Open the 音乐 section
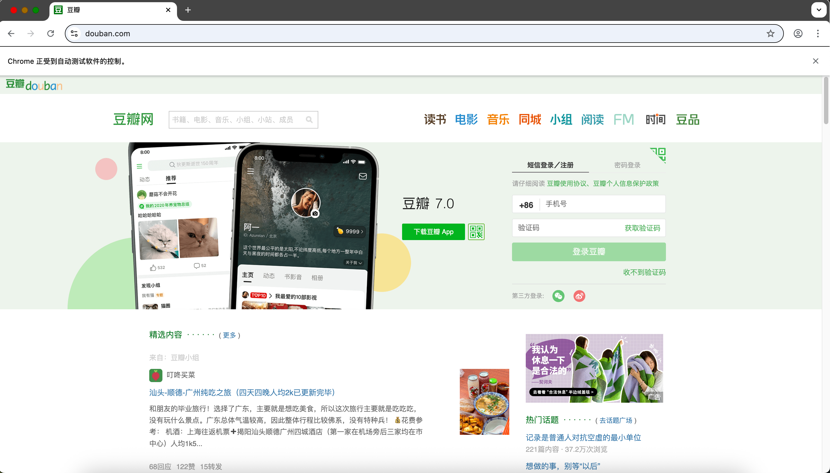This screenshot has width=830, height=473. tap(498, 119)
